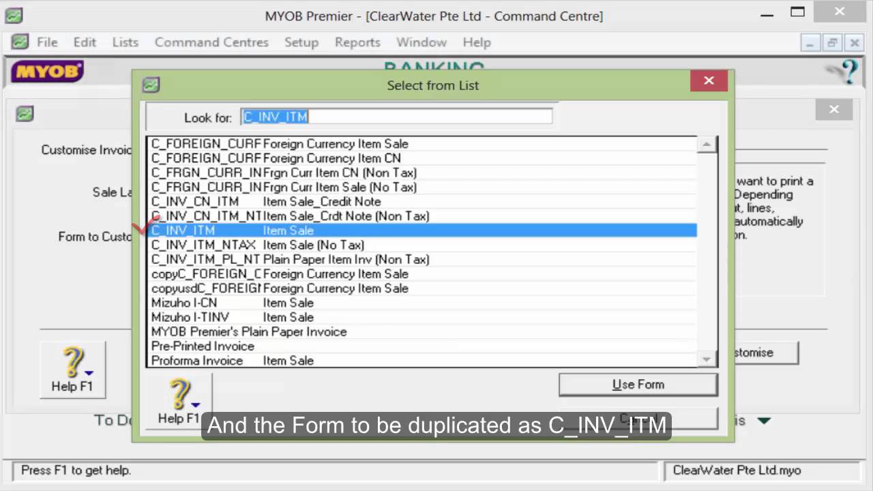Select Plain Paper Item Inv (Non Tax) row

click(422, 259)
